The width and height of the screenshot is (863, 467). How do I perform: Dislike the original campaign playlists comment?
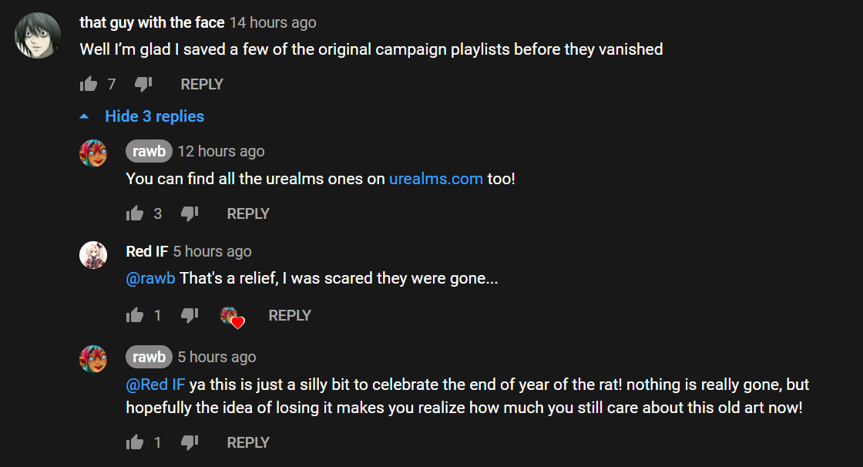coord(143,84)
